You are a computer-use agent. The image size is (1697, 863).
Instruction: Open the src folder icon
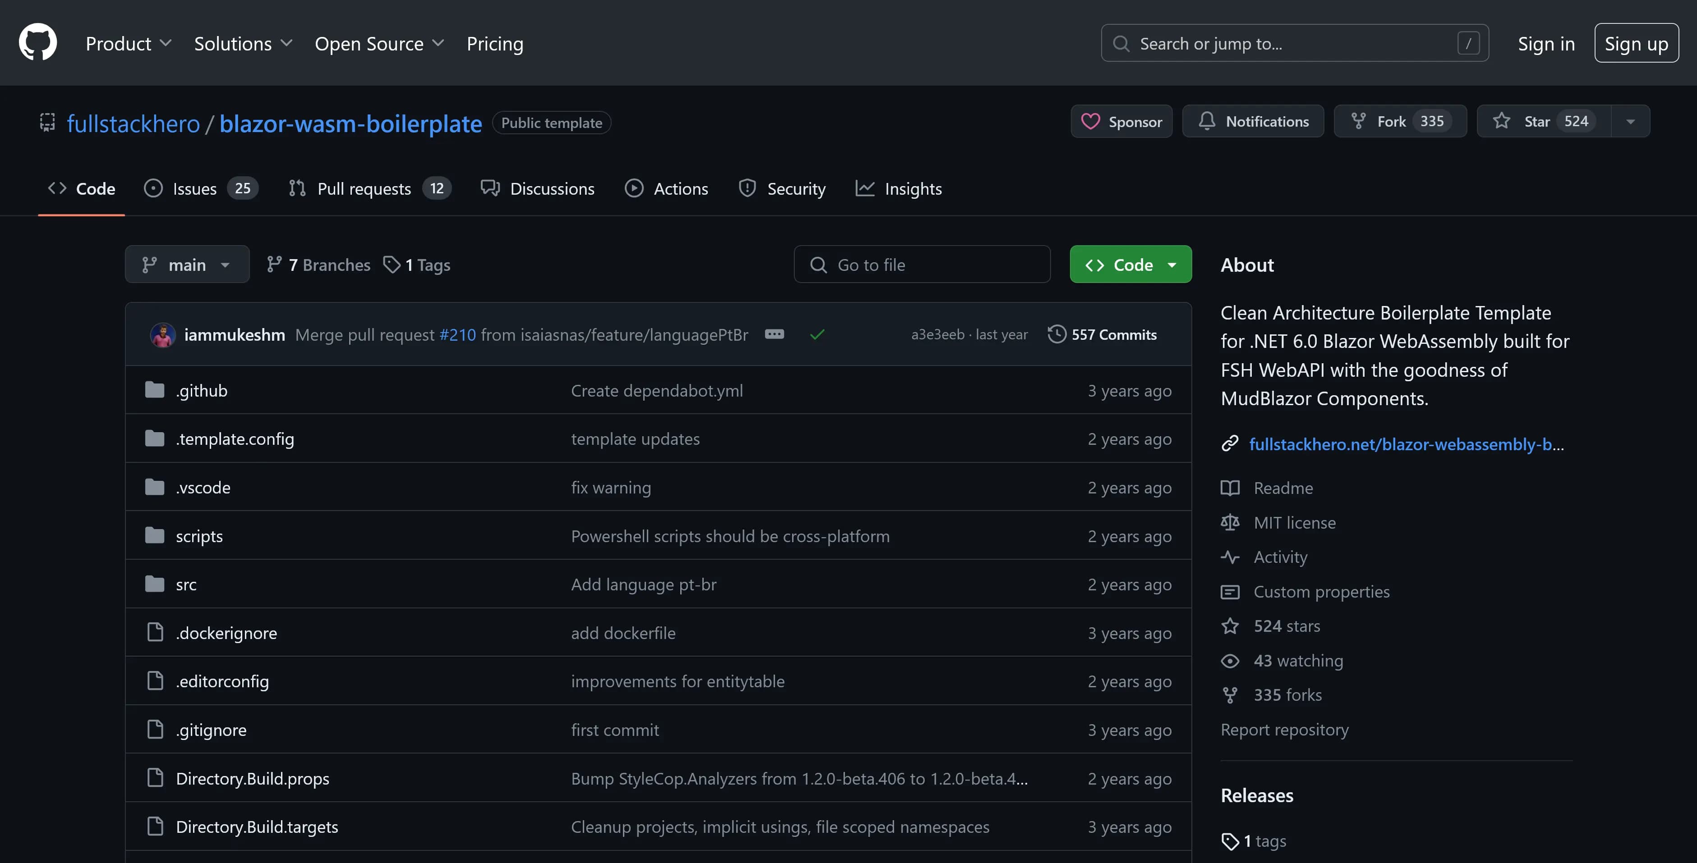[154, 584]
